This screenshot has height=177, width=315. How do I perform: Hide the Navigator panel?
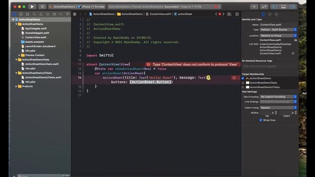275,6
